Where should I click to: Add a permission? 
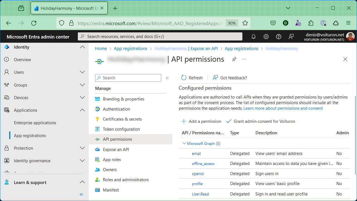click(x=201, y=121)
